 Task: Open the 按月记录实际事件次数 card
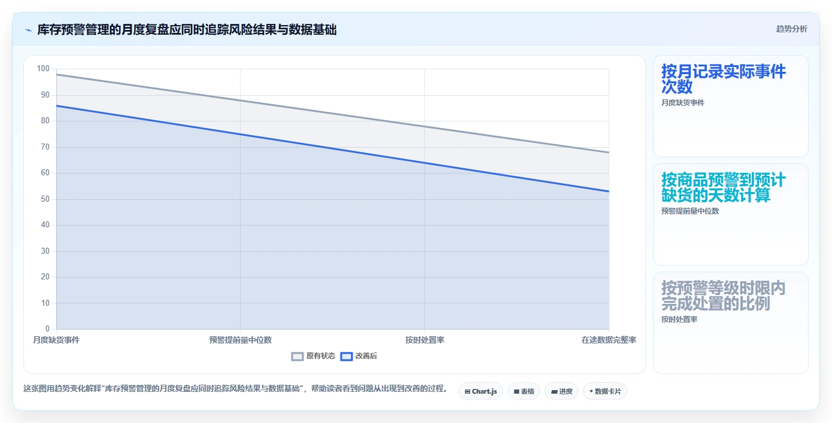[731, 106]
